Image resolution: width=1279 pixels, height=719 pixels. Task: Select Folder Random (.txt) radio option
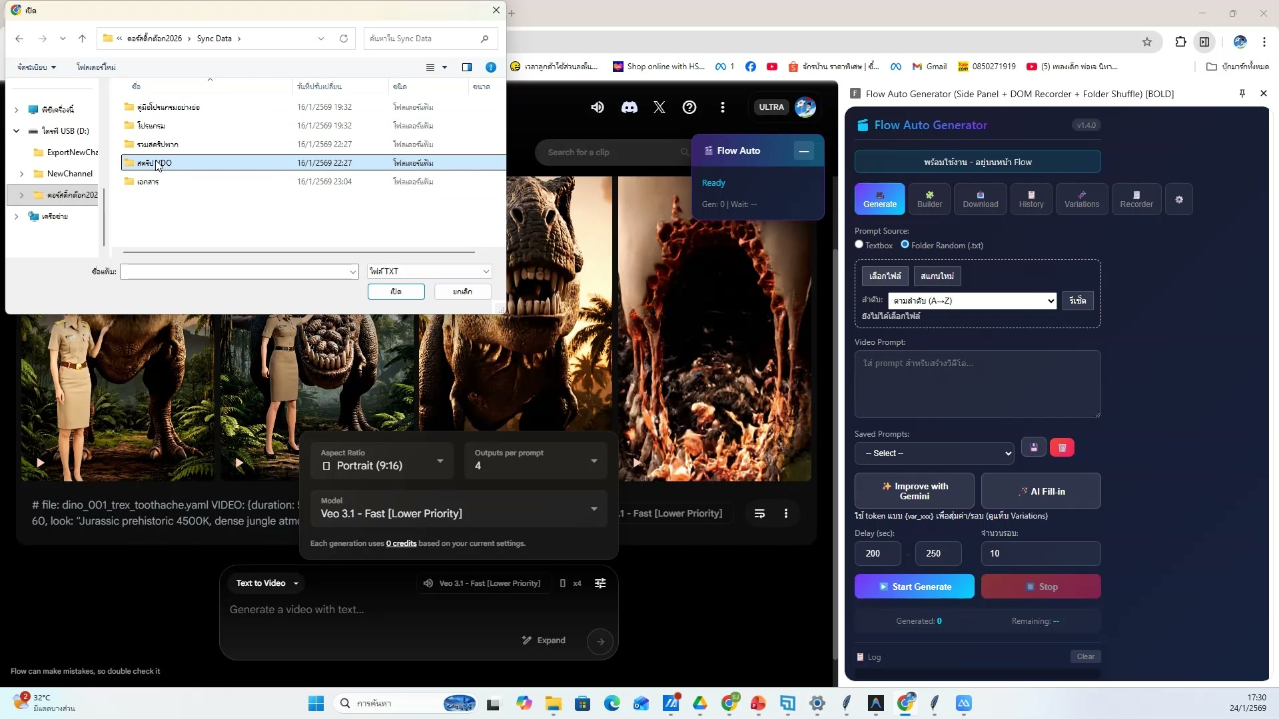pos(905,245)
